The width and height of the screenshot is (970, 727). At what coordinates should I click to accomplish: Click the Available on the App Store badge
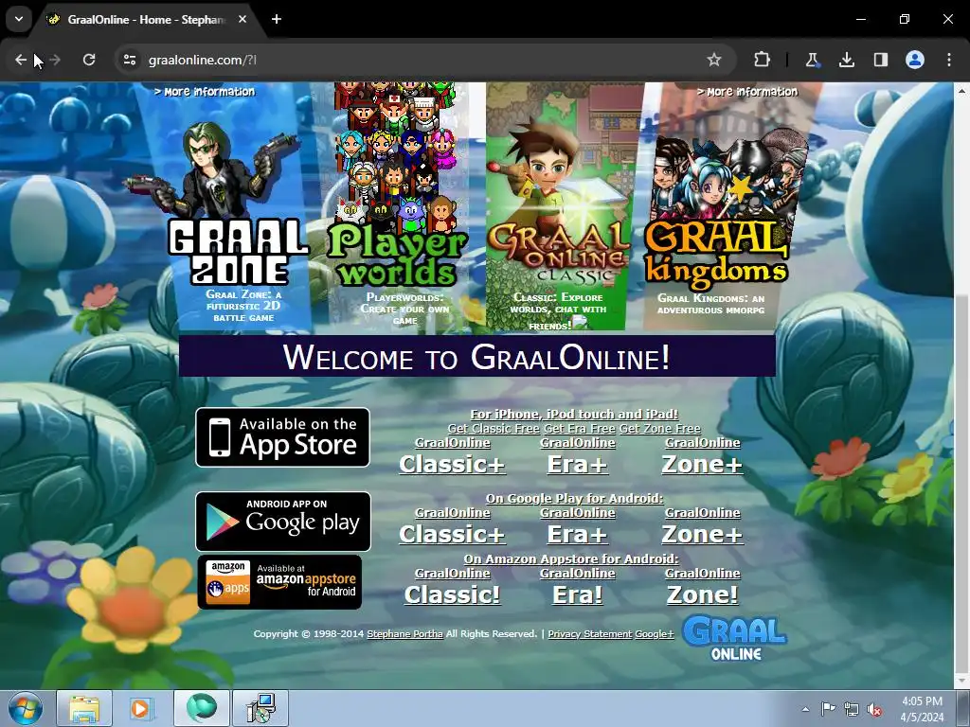tap(282, 437)
